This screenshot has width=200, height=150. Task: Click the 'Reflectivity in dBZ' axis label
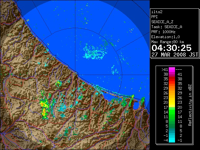pyautogui.click(x=190, y=105)
